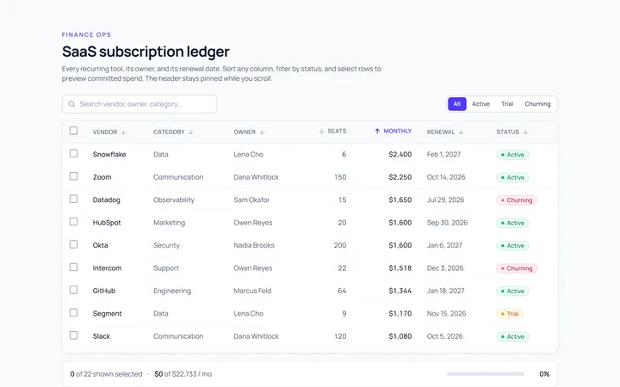Click the $0 of $22,733 / mo total

[183, 374]
